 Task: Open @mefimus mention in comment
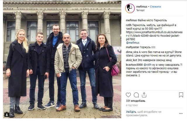(x=133, y=43)
